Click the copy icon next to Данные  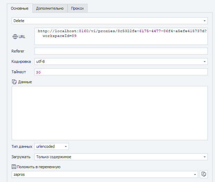coord(14,82)
